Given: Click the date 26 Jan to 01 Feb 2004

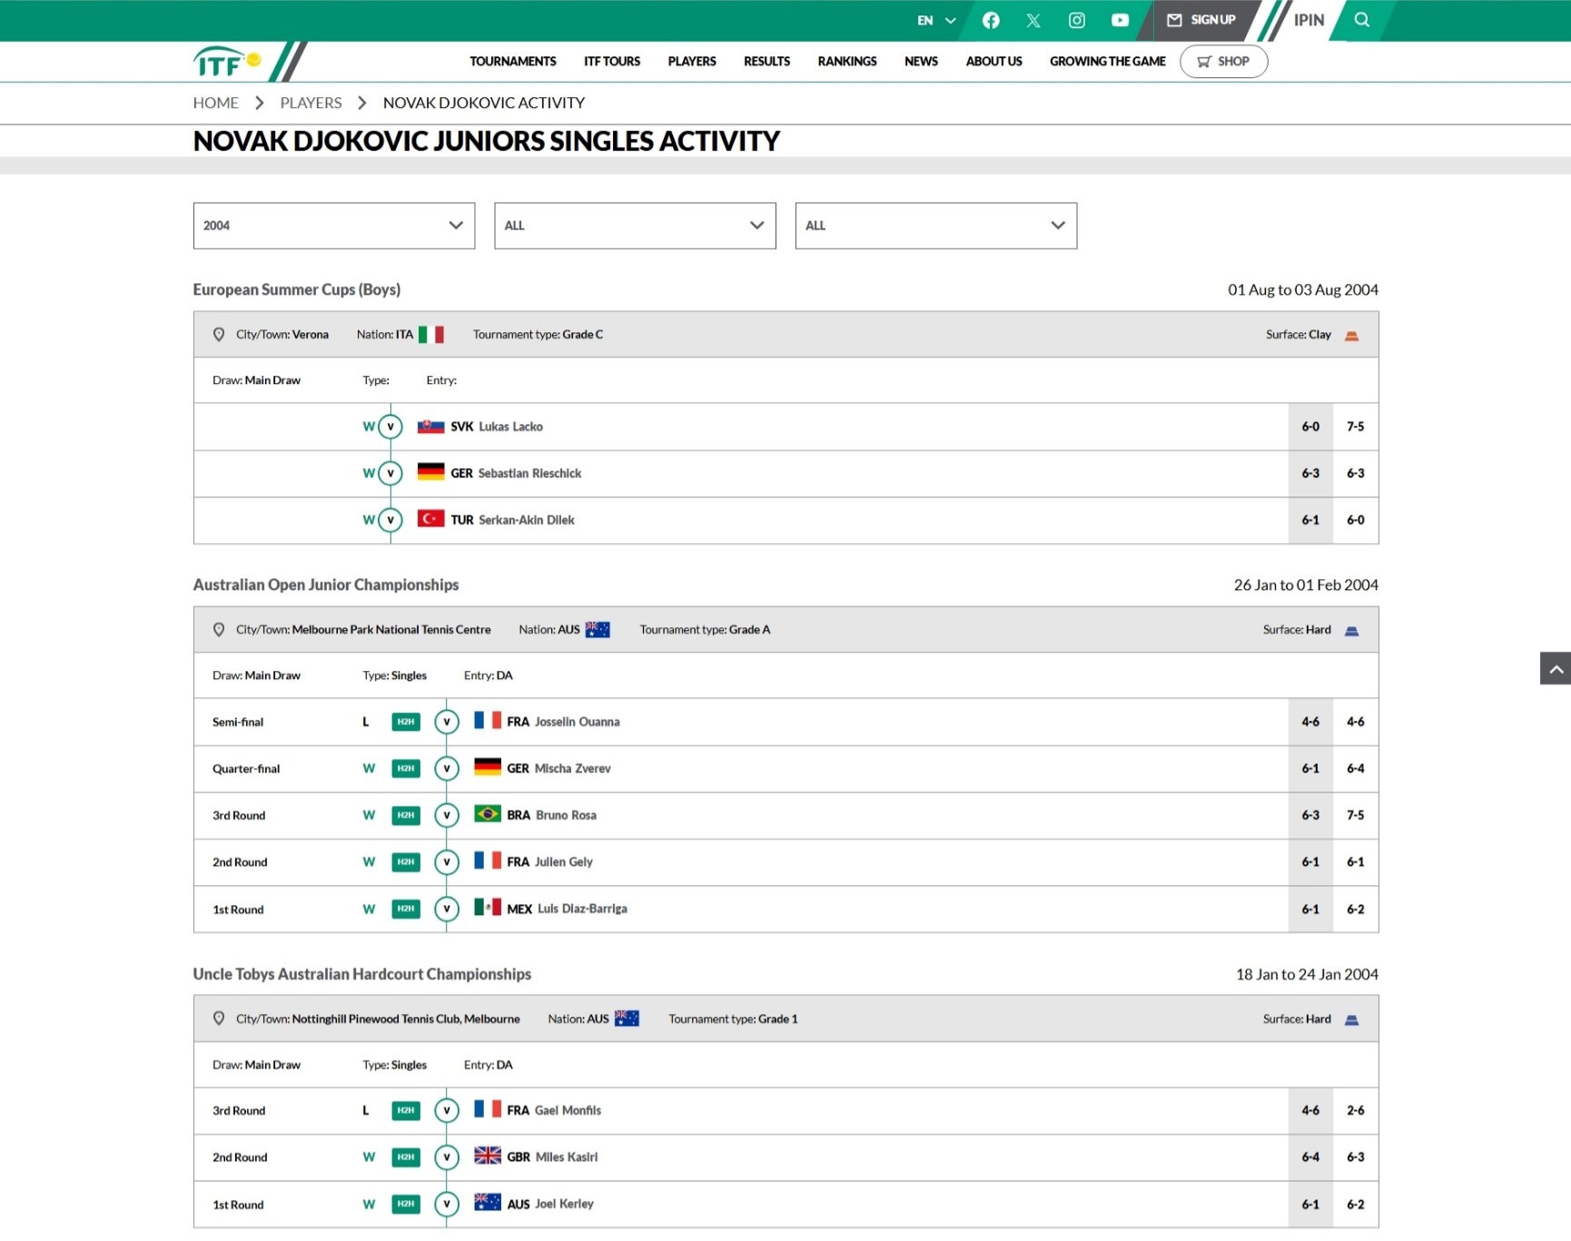Looking at the screenshot, I should coord(1306,586).
